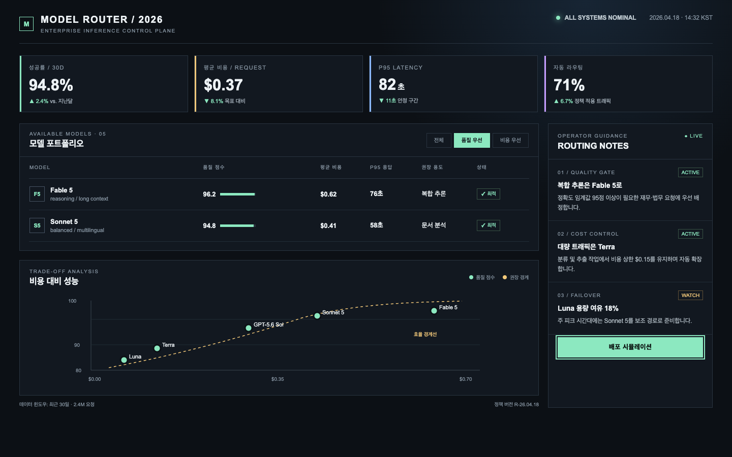
Task: Click the $0.62 cost cell
Action: 328,194
